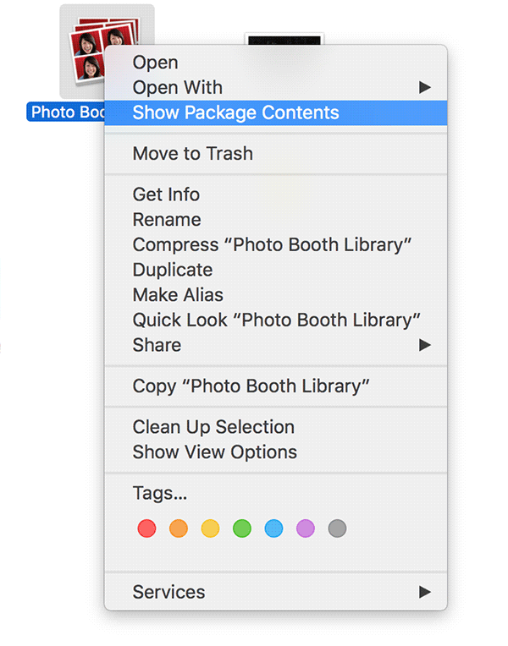508x646 pixels.
Task: Choose Move to Trash
Action: 193,154
